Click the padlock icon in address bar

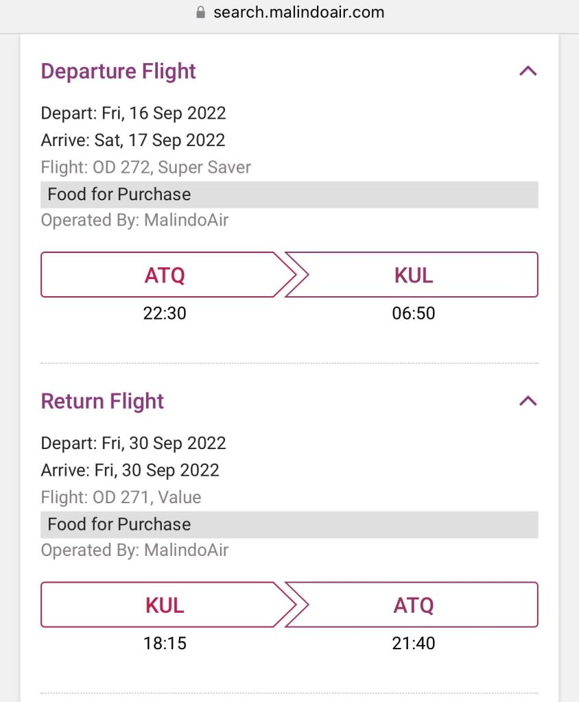point(200,12)
